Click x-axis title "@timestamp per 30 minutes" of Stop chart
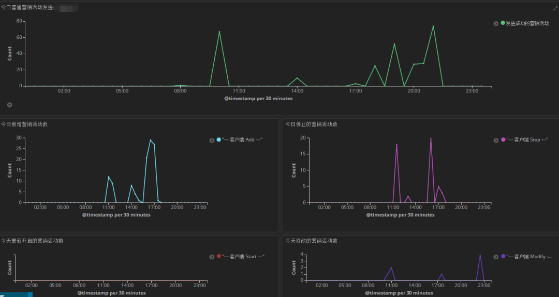This screenshot has height=297, width=559. (400, 215)
